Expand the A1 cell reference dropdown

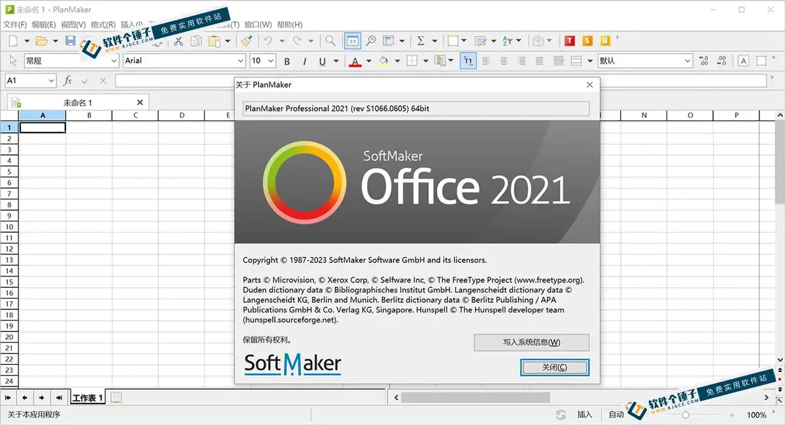click(51, 80)
